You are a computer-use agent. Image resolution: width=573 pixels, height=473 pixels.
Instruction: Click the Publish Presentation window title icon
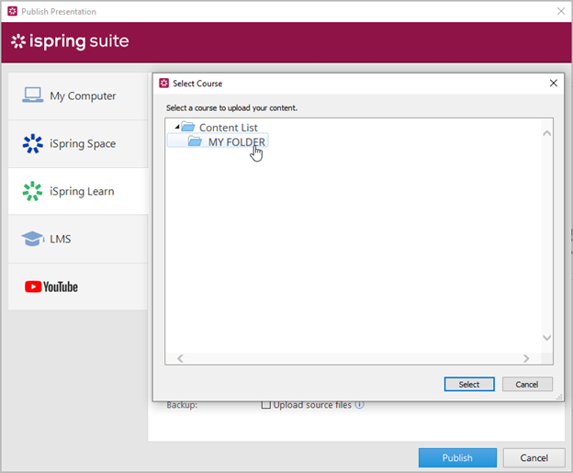click(x=13, y=11)
